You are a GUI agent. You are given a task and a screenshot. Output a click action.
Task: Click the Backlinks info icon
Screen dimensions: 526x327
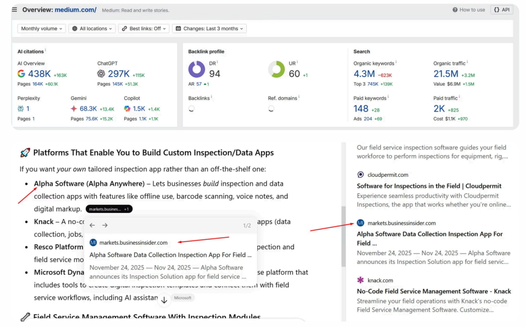[x=211, y=97]
